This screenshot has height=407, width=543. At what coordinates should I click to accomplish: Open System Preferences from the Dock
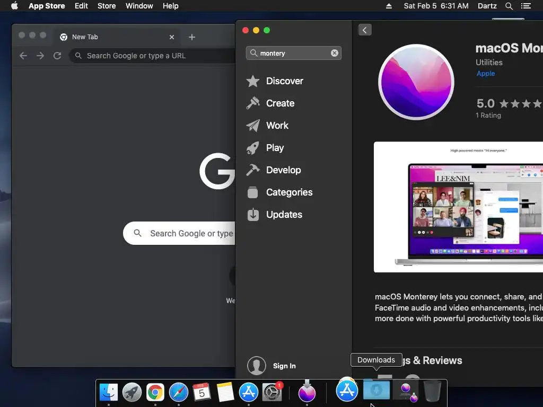272,392
